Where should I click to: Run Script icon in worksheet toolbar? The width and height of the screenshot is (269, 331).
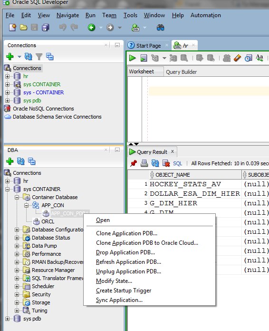tap(144, 58)
